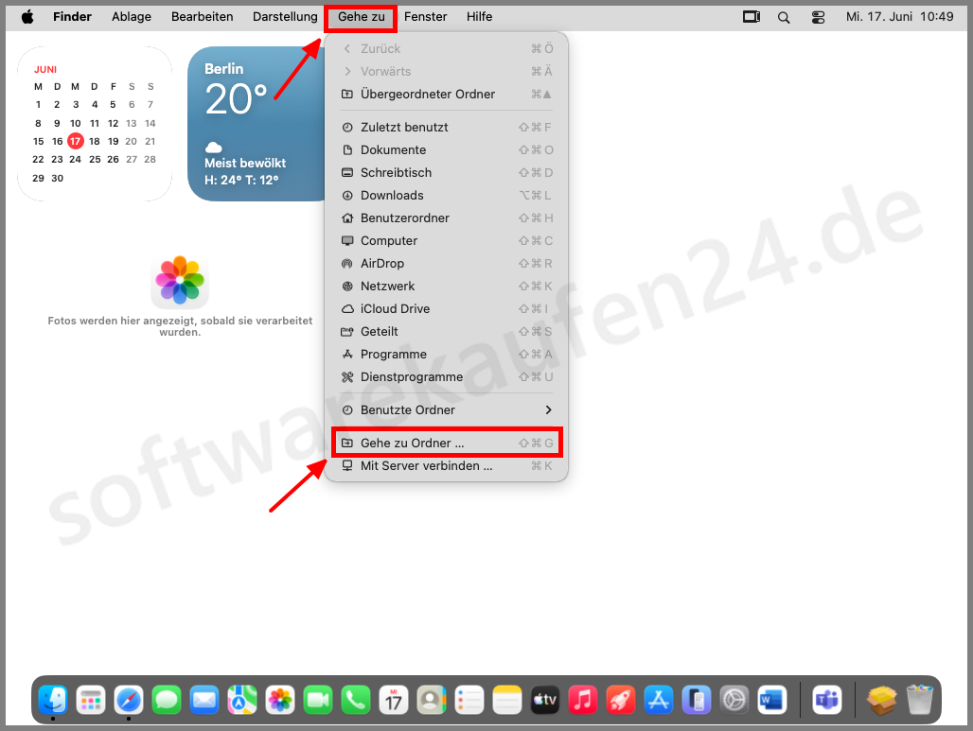973x731 pixels.
Task: Choose Gehe zu Ordner … menu entry
Action: pyautogui.click(x=446, y=444)
